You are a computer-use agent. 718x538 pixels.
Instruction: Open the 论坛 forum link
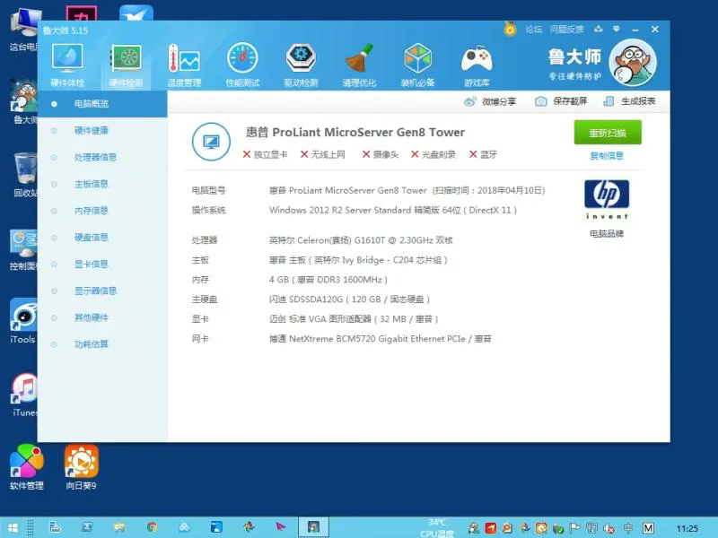(x=533, y=30)
